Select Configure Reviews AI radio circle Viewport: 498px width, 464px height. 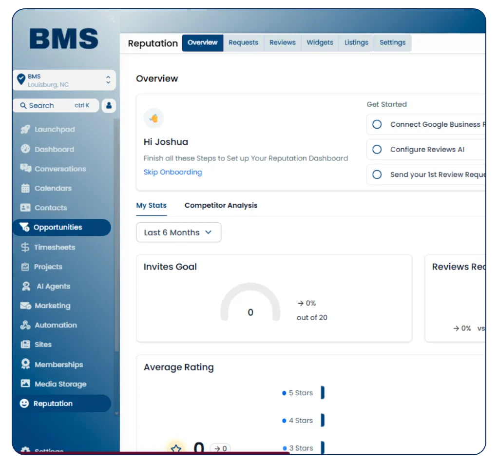377,149
